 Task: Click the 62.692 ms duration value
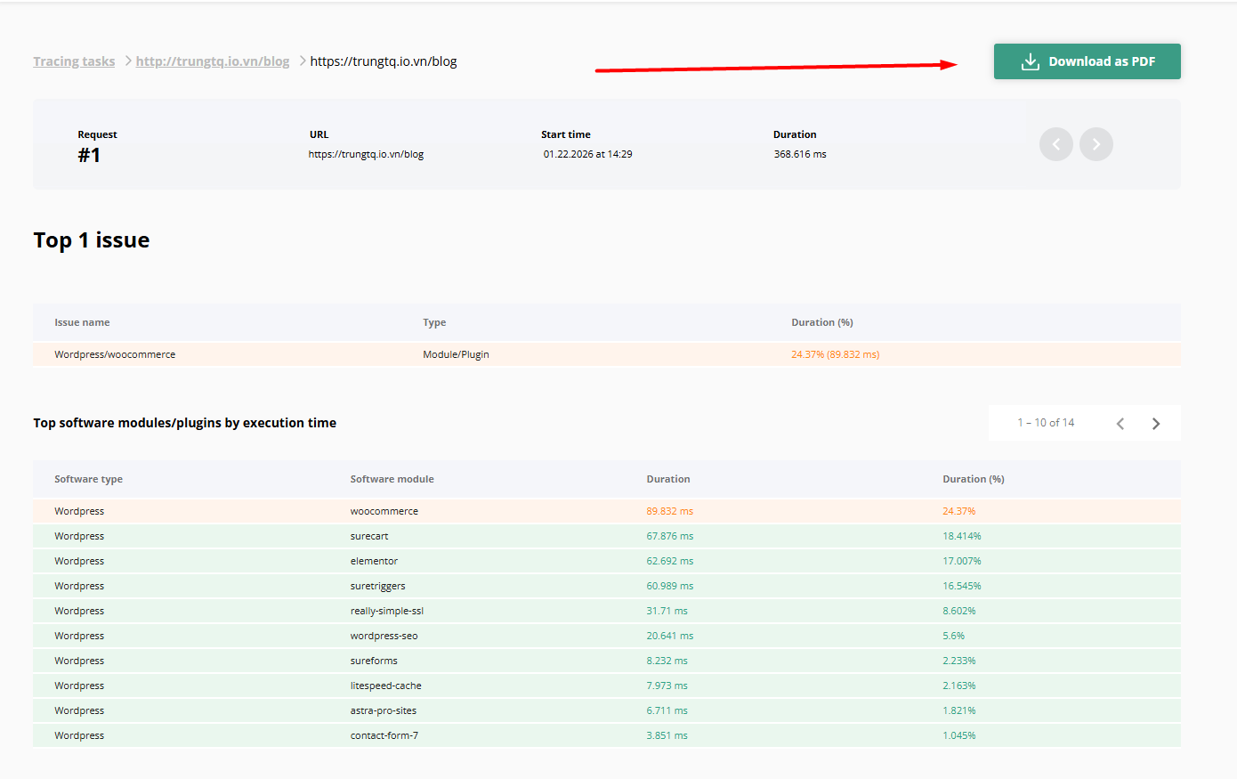[x=670, y=561]
